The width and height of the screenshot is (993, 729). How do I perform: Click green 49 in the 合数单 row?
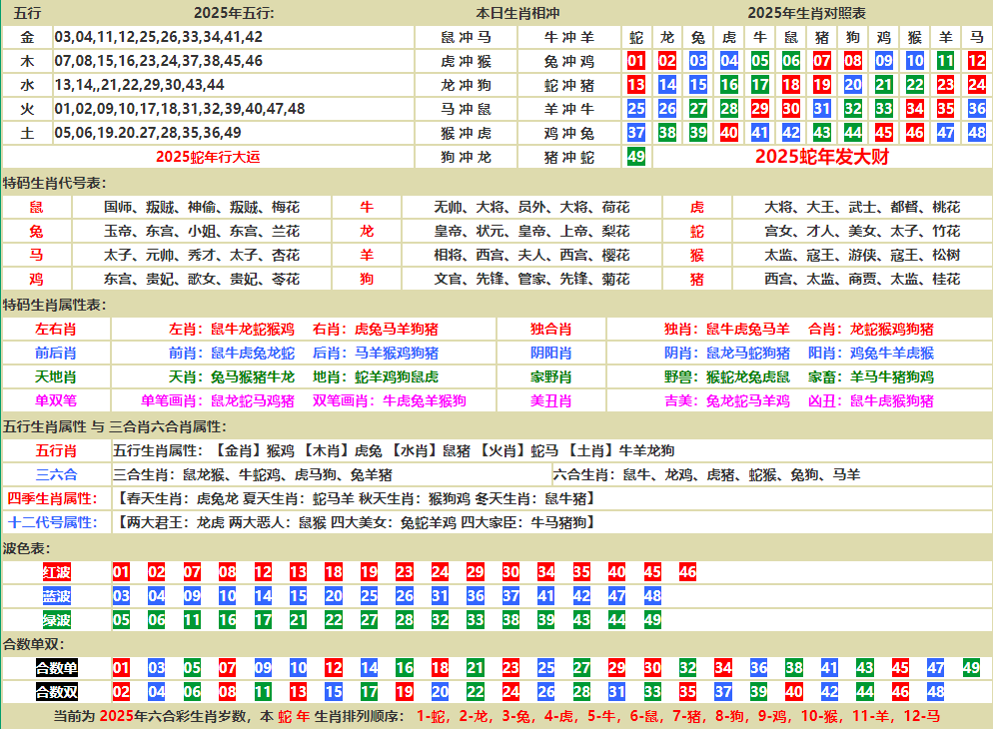click(x=971, y=667)
